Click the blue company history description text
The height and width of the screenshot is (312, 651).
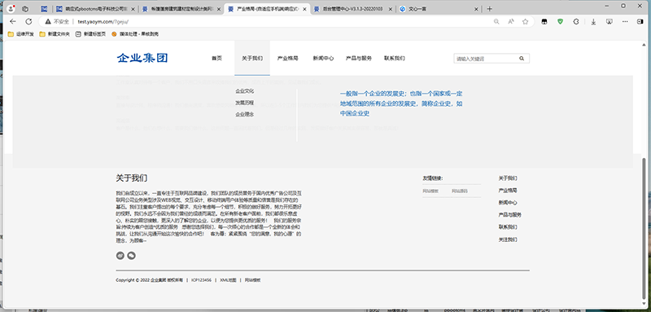pos(401,103)
